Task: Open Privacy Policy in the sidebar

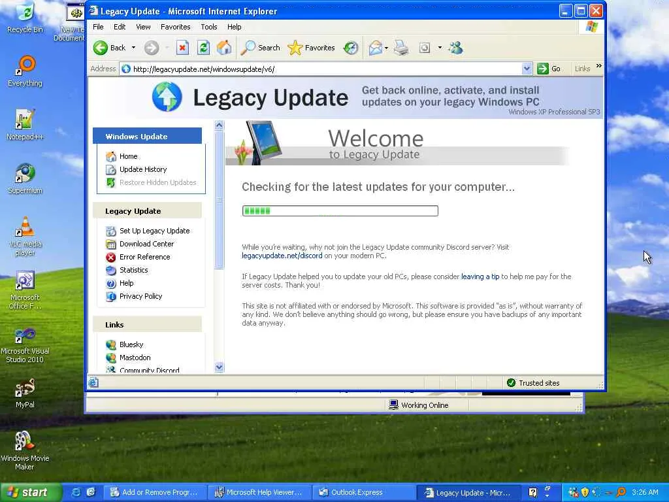Action: click(141, 296)
